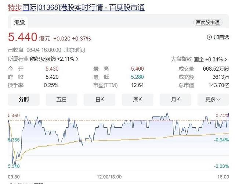Click the change value +0.020
The height and width of the screenshot is (184, 239).
point(62,39)
